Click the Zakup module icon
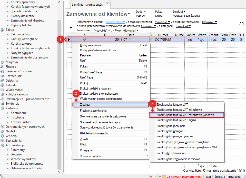246x178 pixels. [x=2, y=30]
